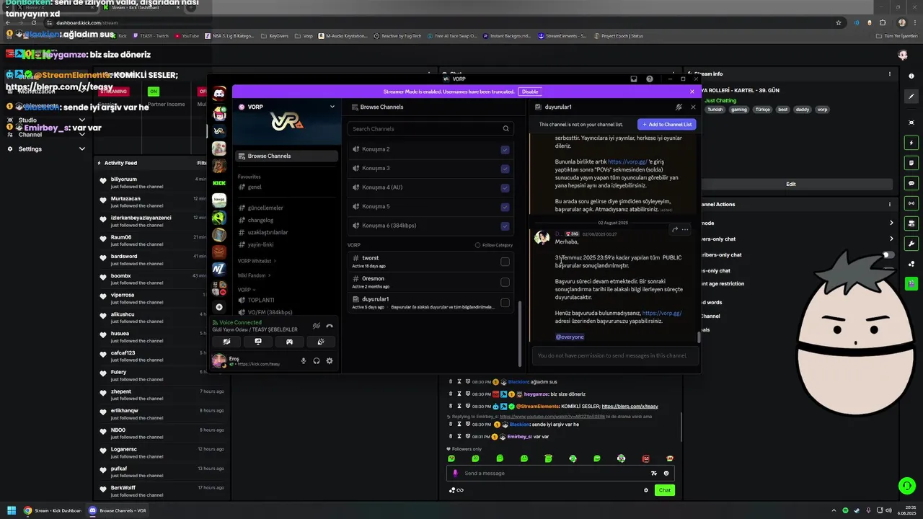Share your screen in Discord voice panel
This screenshot has height=519, width=923.
tap(258, 342)
